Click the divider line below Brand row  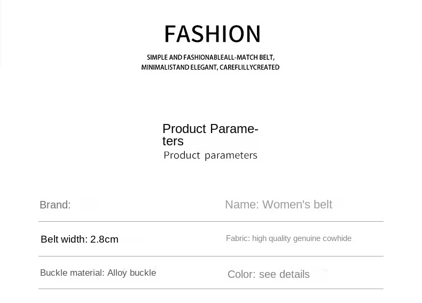coord(210,221)
